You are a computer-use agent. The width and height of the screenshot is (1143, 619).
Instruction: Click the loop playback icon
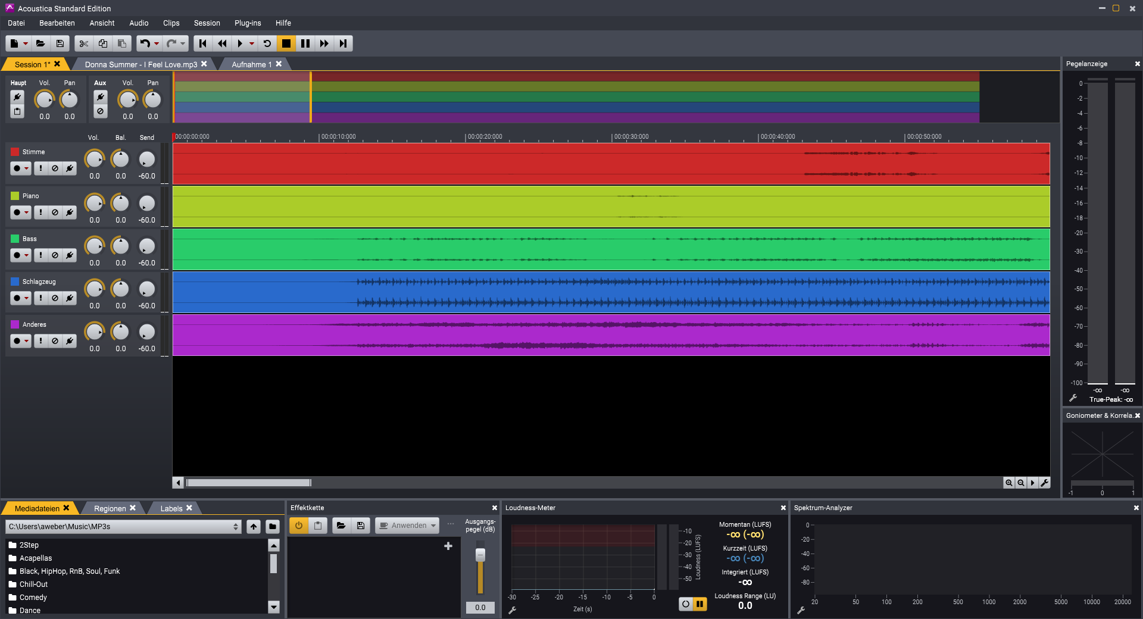(x=267, y=43)
